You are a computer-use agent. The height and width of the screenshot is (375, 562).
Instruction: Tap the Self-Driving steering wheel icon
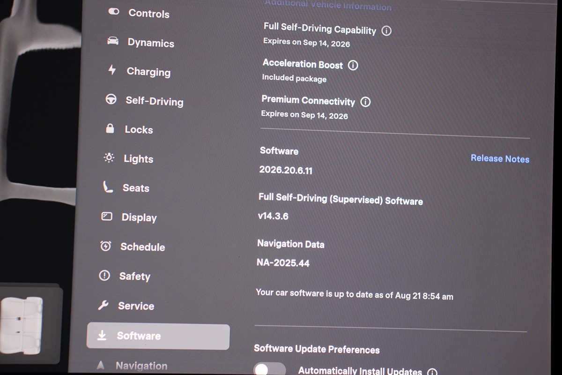111,99
